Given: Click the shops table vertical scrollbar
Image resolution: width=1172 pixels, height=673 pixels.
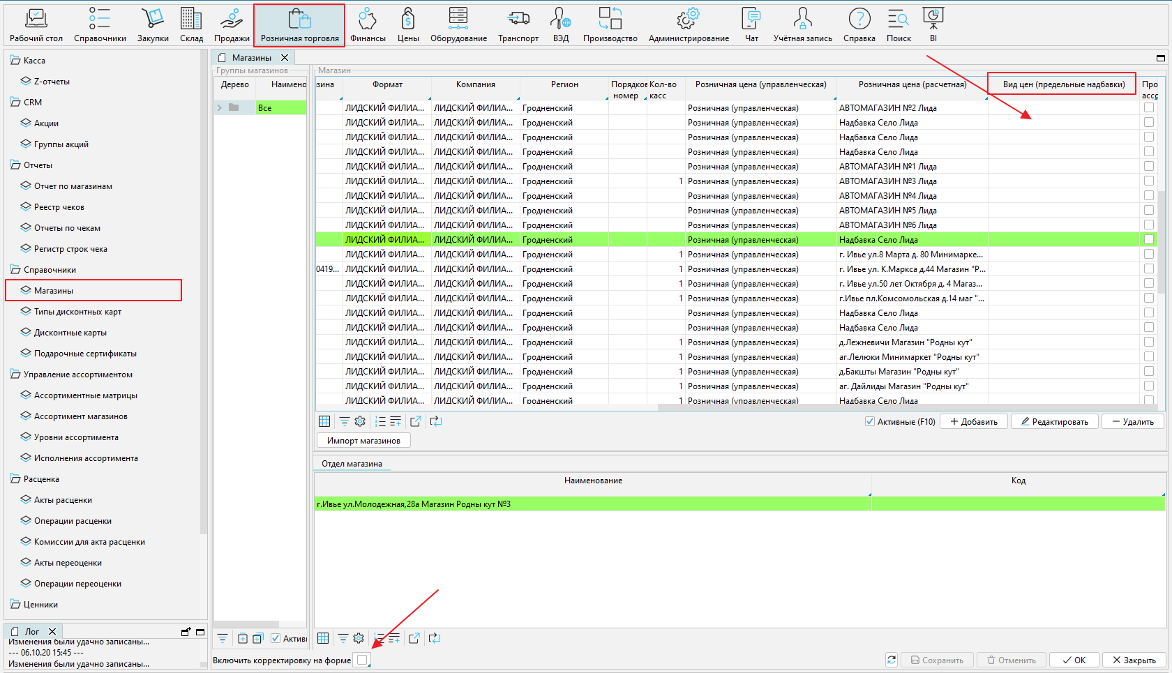Looking at the screenshot, I should (x=1161, y=244).
